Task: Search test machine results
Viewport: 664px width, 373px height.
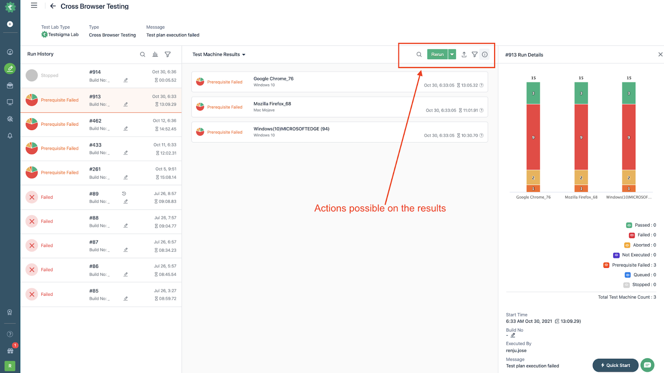Action: pyautogui.click(x=419, y=54)
